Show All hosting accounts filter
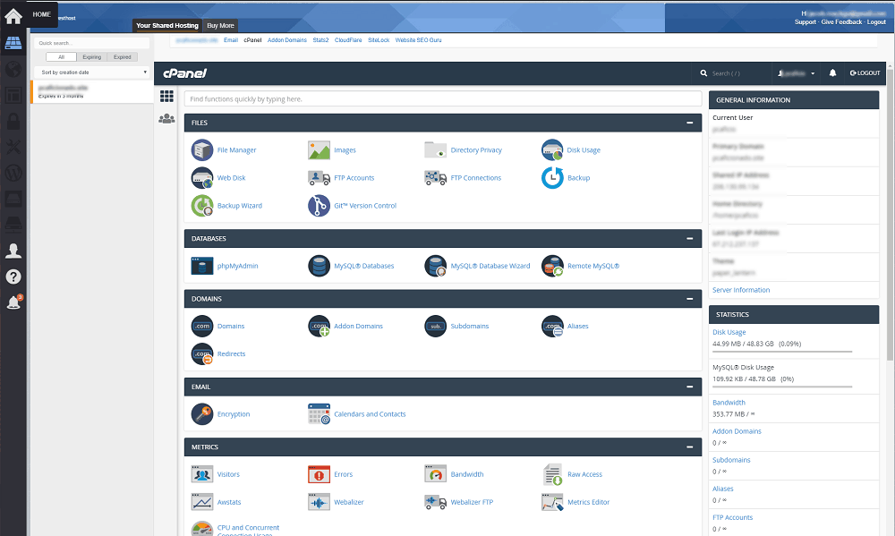Image resolution: width=895 pixels, height=536 pixels. [x=61, y=57]
